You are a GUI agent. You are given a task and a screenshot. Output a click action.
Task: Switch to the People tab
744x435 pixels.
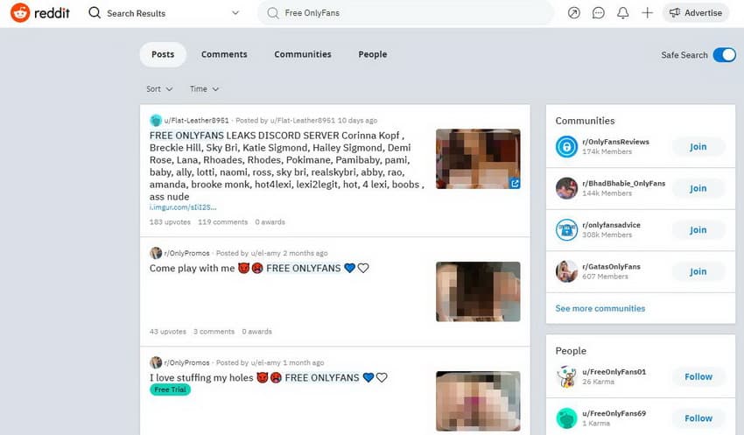pyautogui.click(x=373, y=54)
